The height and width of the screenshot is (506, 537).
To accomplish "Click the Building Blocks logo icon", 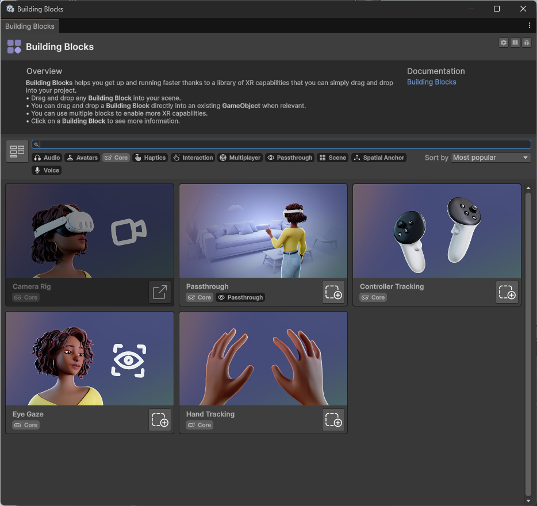I will pos(14,47).
